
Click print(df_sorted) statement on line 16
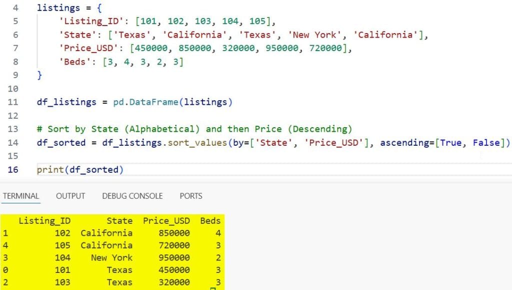click(80, 170)
